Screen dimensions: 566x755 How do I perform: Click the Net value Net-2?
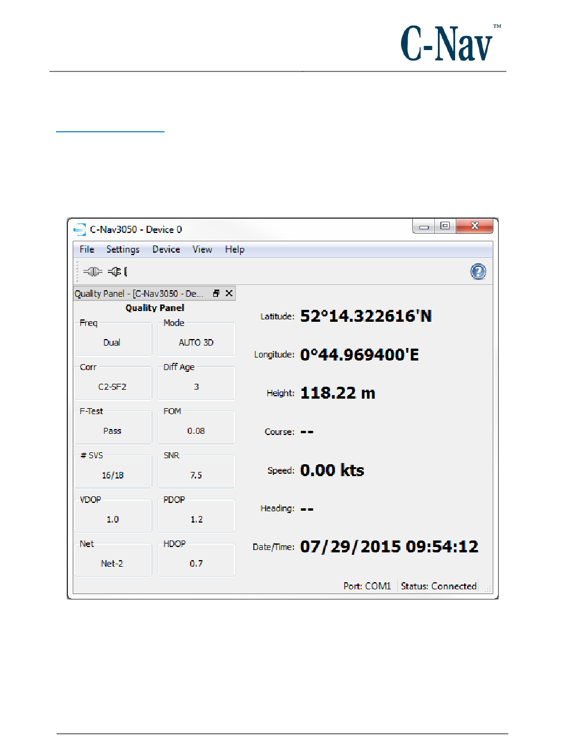click(x=112, y=564)
